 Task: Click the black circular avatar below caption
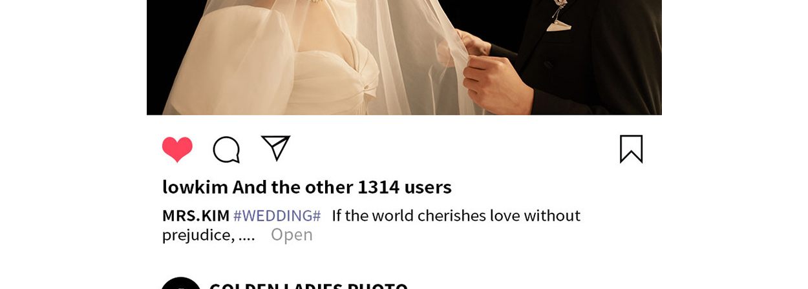(x=181, y=284)
